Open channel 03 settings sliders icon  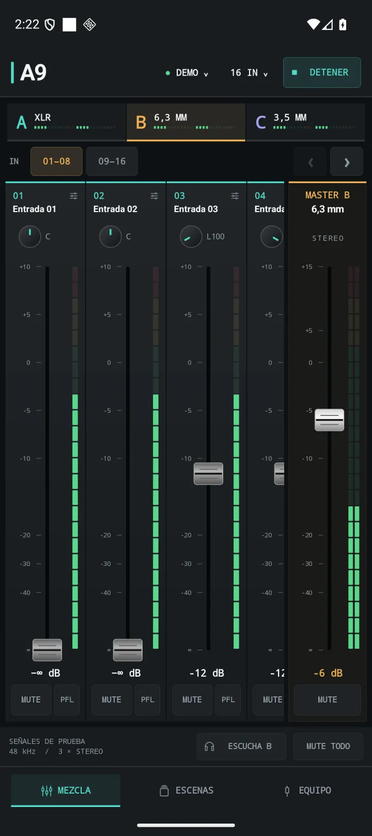click(x=235, y=196)
